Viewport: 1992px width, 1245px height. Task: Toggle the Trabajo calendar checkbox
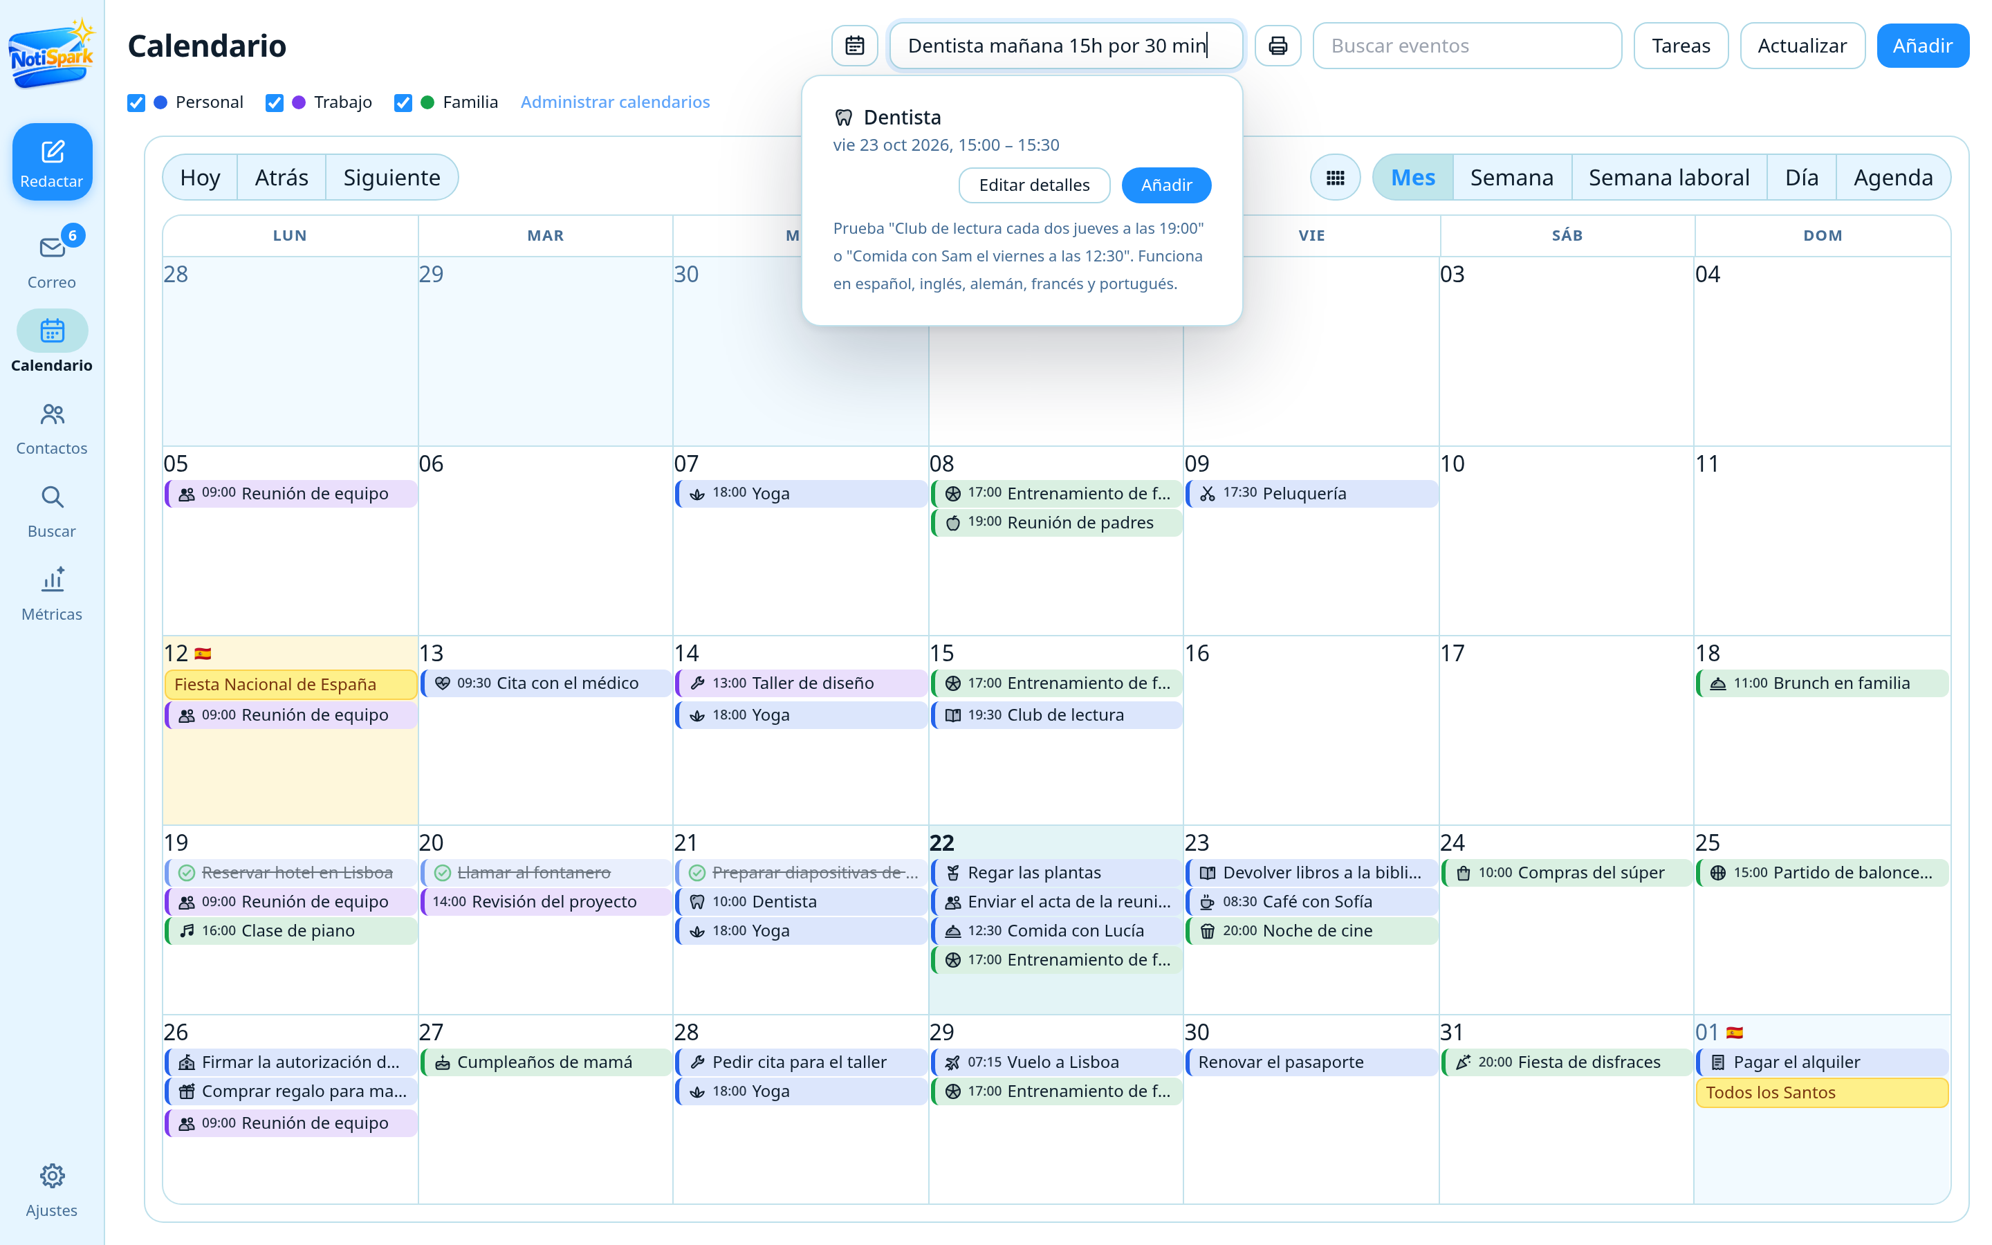tap(275, 102)
